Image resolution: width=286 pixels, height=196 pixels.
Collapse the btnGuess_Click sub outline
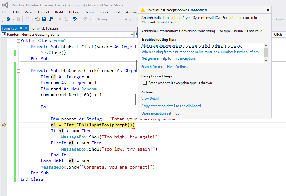pos(18,71)
